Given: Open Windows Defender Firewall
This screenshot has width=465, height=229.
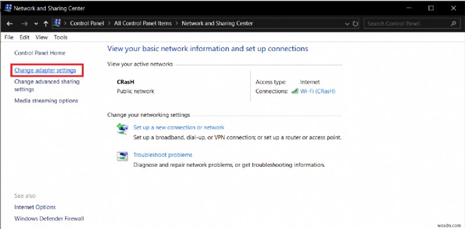Looking at the screenshot, I should coord(49,219).
